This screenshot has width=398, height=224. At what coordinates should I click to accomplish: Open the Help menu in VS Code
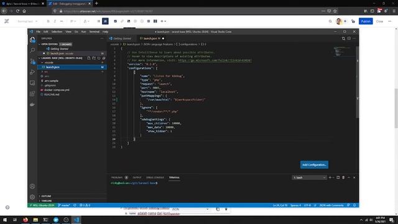105,32
